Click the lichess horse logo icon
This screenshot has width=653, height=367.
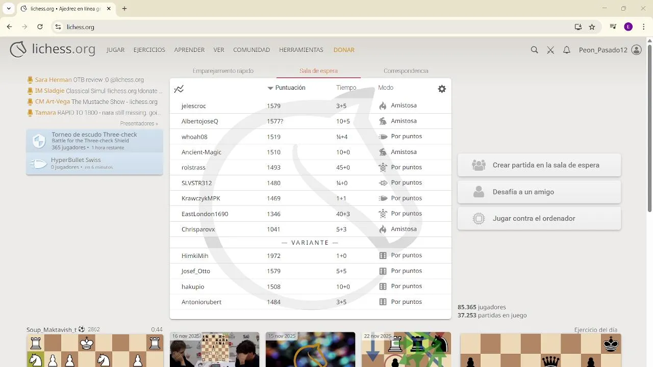(x=18, y=49)
